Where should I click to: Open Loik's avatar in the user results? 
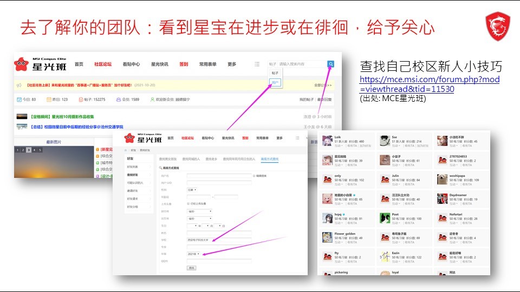[327, 141]
